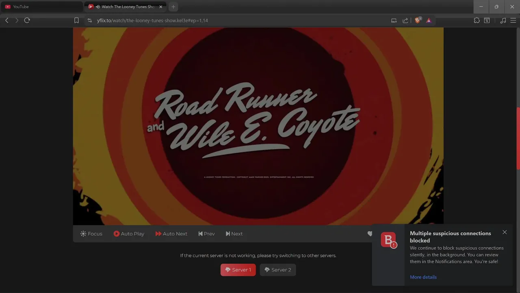Open site settings icon beside the URL

pos(90,20)
